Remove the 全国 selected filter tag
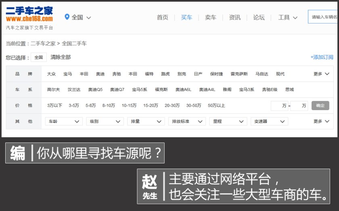This screenshot has height=211, width=339. [39, 57]
